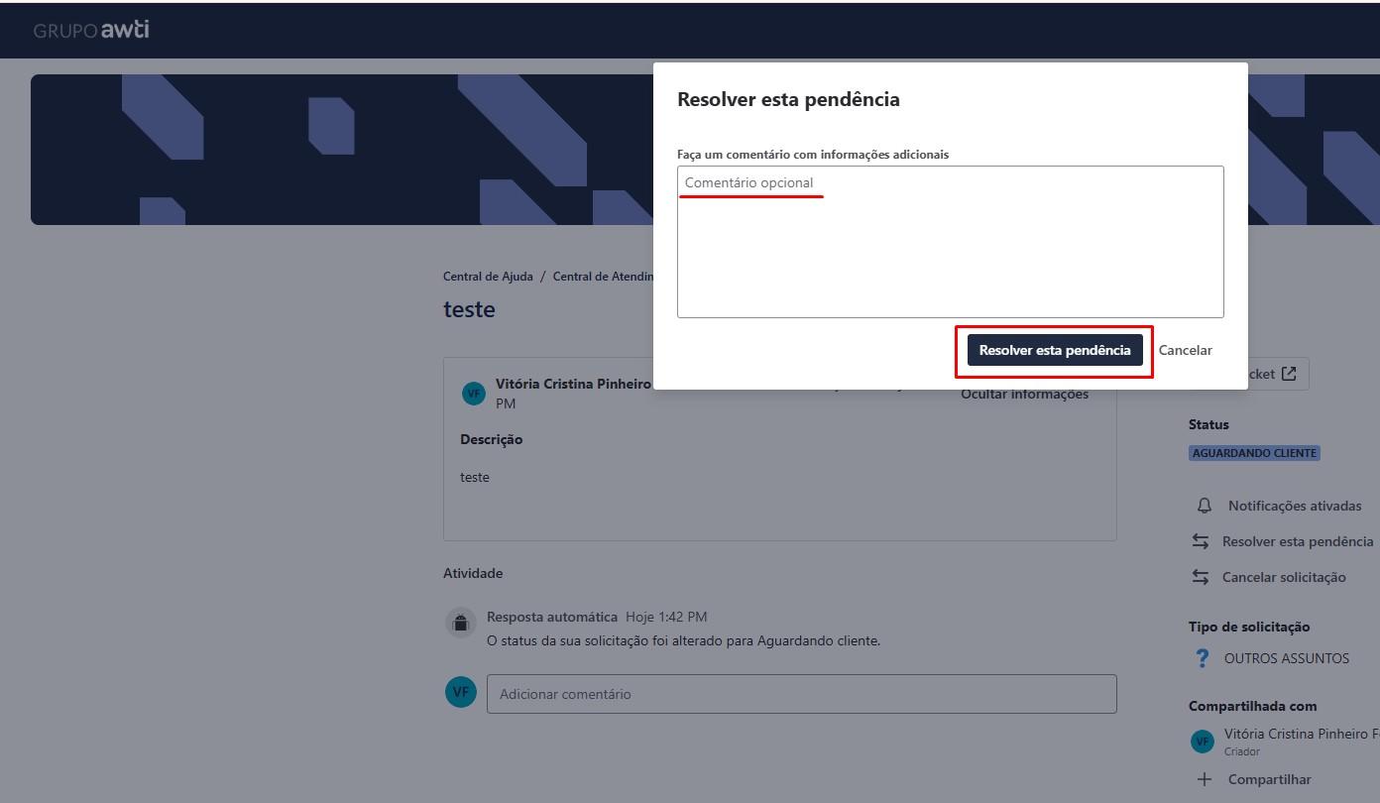Click the Tipo de solicitação heading

coord(1249,627)
